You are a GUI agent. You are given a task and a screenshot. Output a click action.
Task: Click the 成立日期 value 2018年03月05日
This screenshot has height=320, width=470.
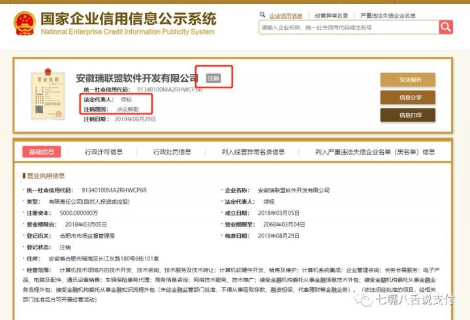pyautogui.click(x=279, y=213)
